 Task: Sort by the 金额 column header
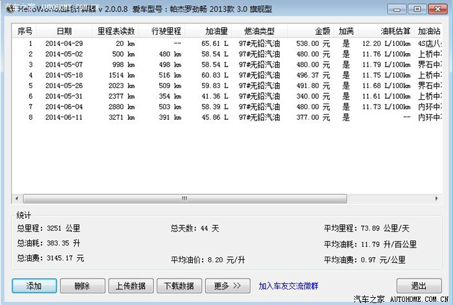click(x=322, y=31)
